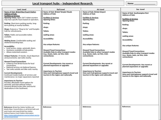The image size is (161, 120).
Task: Click 'Name of Hub: Bristol Bus/Coach Station'
Action: point(20,12)
